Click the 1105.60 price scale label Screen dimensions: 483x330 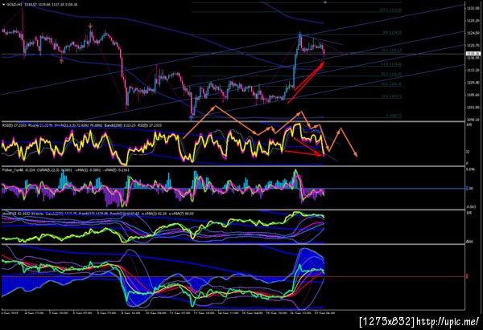point(473,95)
